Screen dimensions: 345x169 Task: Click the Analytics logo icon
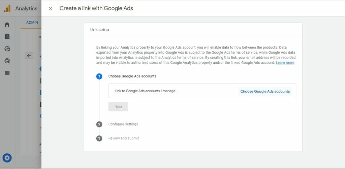pyautogui.click(x=7, y=8)
